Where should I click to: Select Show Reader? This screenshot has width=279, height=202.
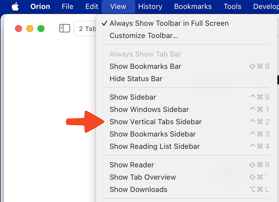coord(187,165)
